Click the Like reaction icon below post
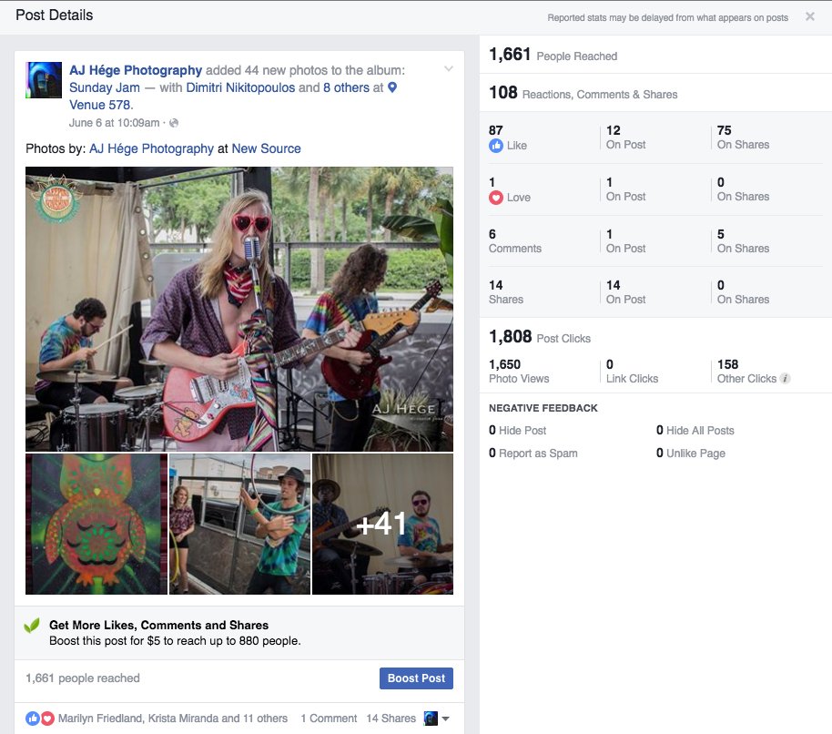The height and width of the screenshot is (734, 832). click(x=33, y=719)
